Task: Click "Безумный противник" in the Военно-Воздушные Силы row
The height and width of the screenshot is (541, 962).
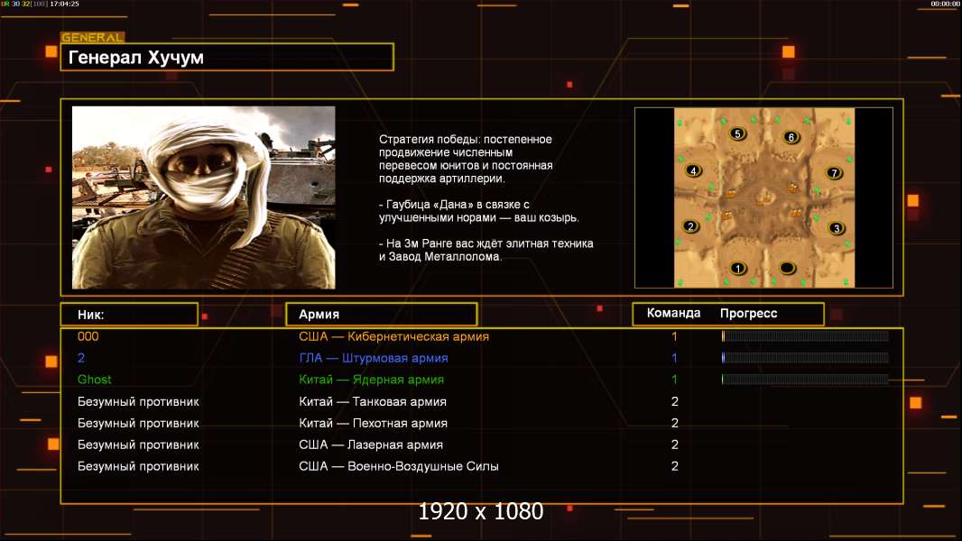Action: 138,466
